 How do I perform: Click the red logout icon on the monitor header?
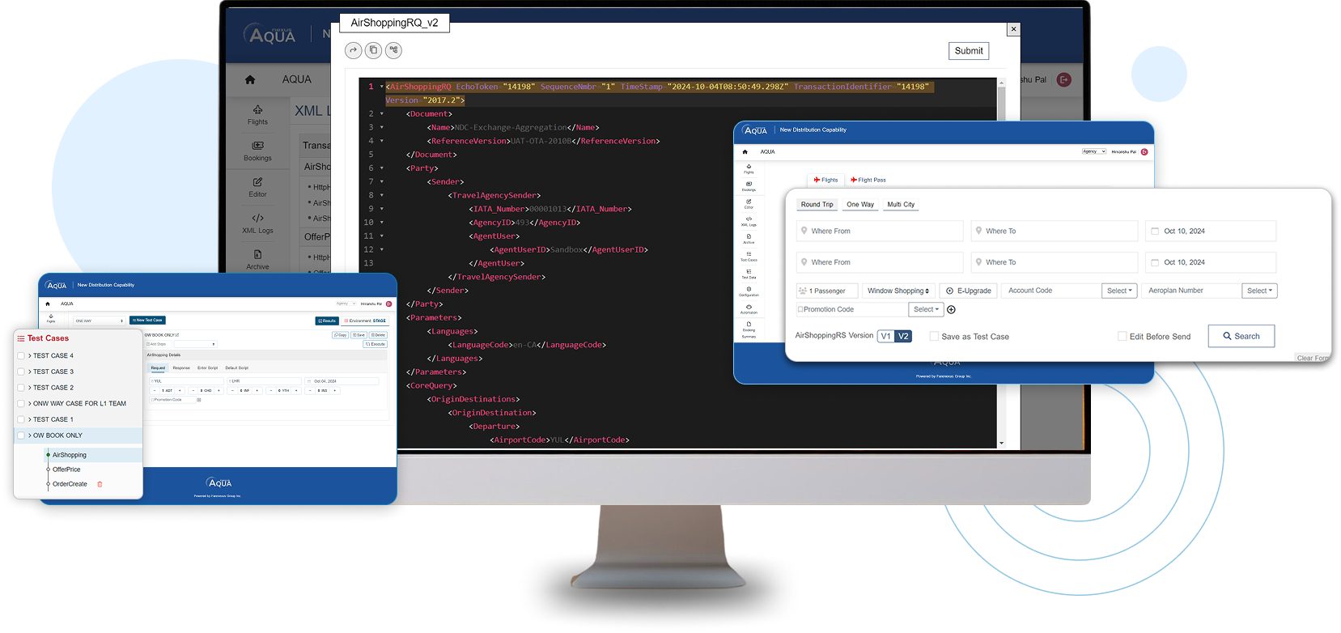click(1064, 79)
